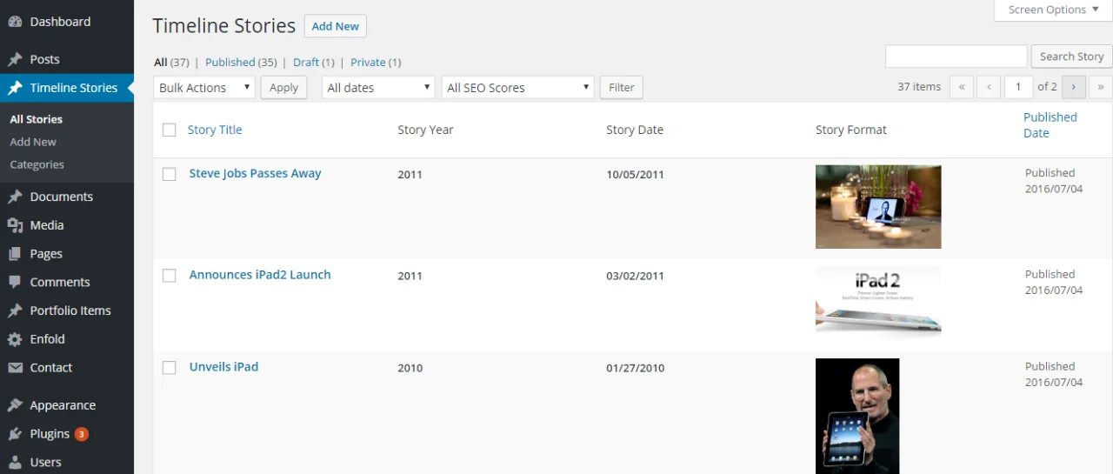This screenshot has height=474, width=1113.
Task: Open the Categories submenu item
Action: [x=37, y=164]
